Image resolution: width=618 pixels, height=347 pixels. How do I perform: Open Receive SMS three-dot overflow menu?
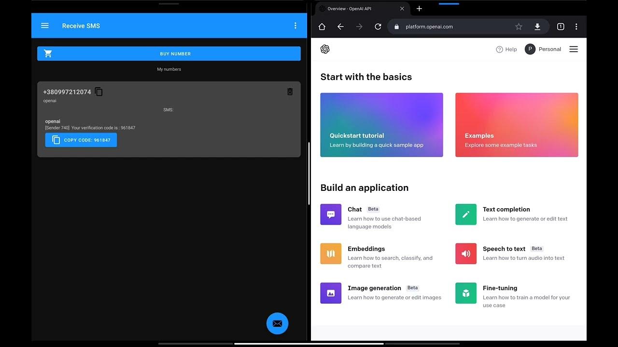pos(295,26)
